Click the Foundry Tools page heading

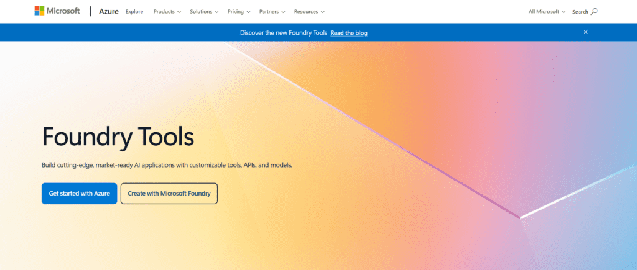[x=118, y=137]
